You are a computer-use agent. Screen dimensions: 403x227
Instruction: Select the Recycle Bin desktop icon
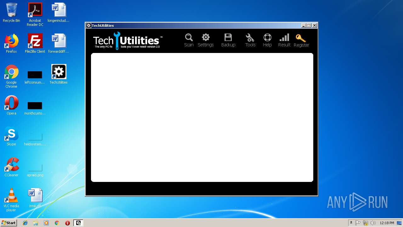click(11, 13)
